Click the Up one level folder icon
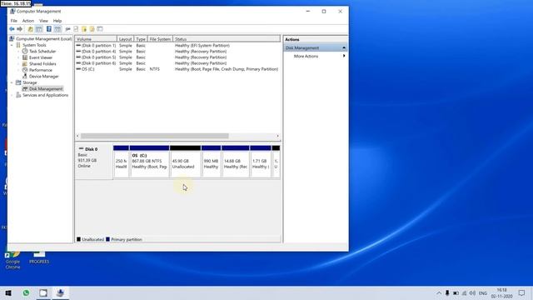This screenshot has width=533, height=300. coord(31,29)
